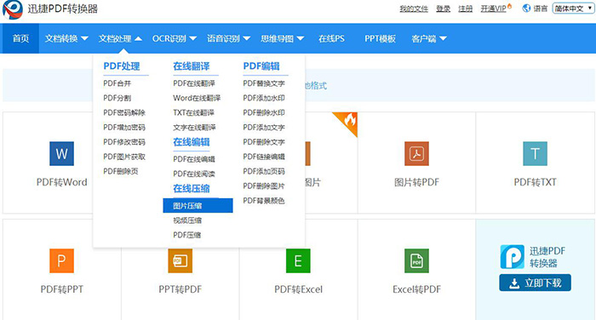Screen dimensions: 596x320
Task: Select 文字在线翻译 from the menu
Action: [195, 128]
